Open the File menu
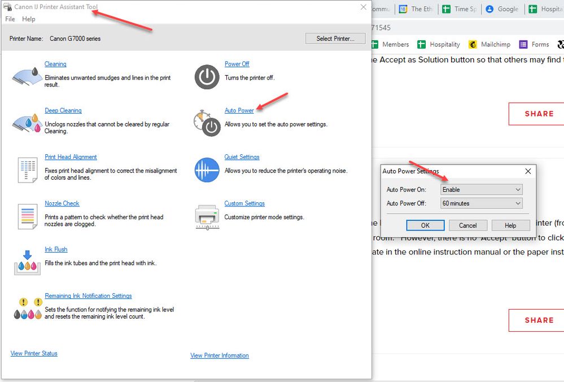 (x=10, y=19)
